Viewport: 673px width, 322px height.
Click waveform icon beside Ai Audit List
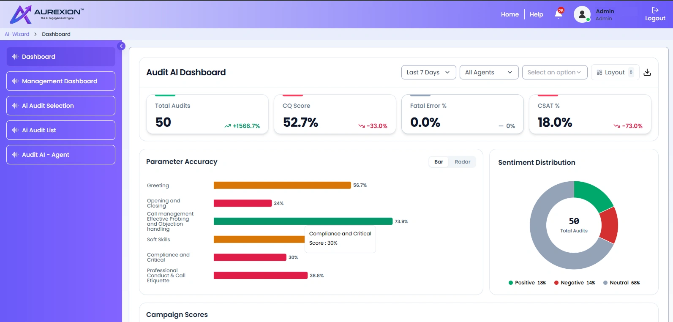coord(15,130)
